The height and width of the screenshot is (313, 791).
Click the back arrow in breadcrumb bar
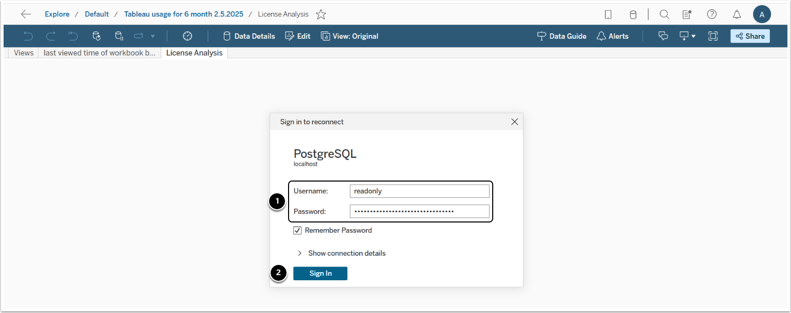tap(26, 14)
